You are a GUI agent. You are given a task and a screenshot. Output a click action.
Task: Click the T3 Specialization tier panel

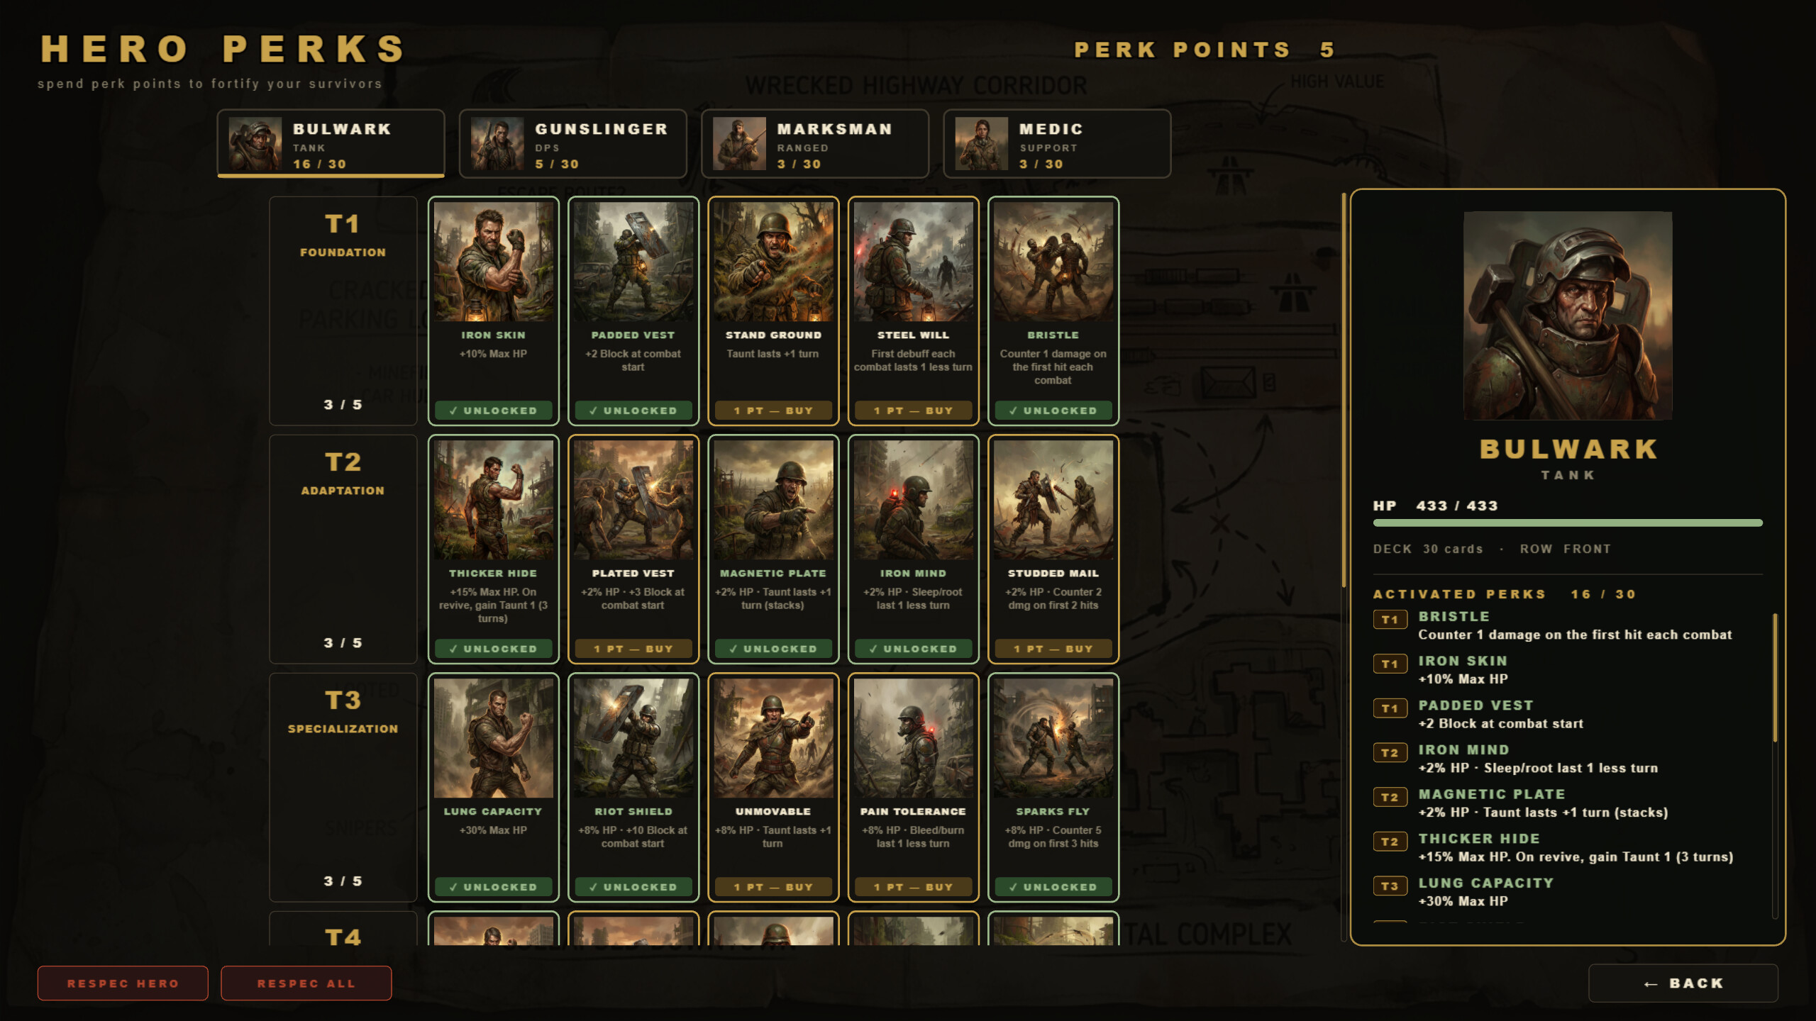pos(343,787)
